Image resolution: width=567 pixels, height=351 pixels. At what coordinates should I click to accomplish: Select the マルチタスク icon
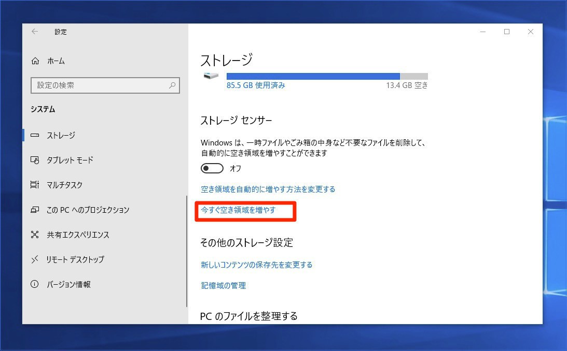point(35,185)
